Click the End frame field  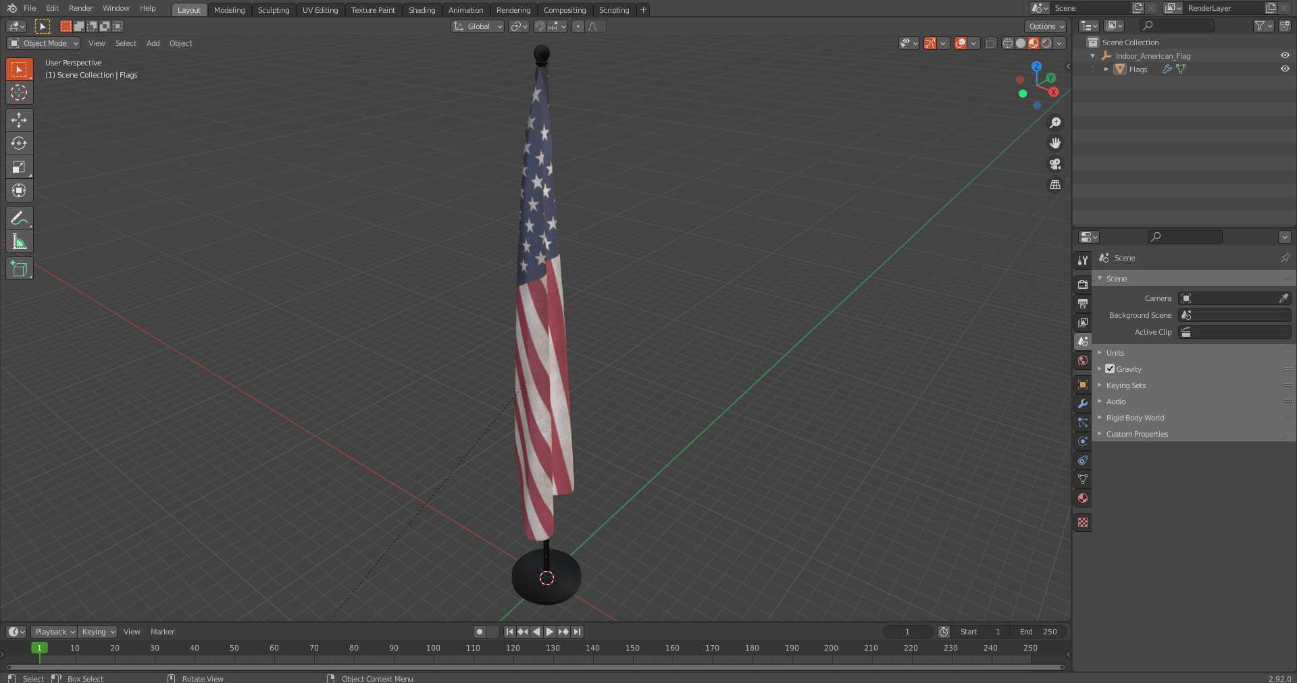coord(1039,632)
